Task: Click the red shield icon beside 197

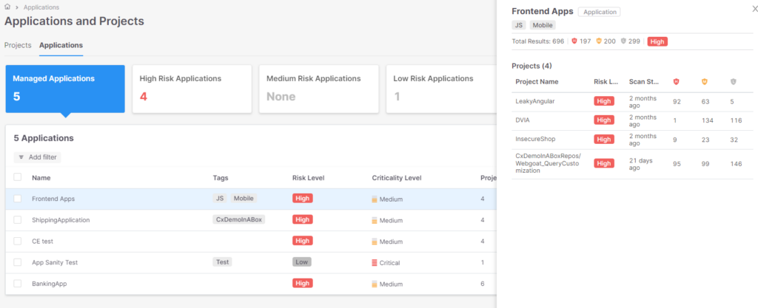Action: click(574, 41)
